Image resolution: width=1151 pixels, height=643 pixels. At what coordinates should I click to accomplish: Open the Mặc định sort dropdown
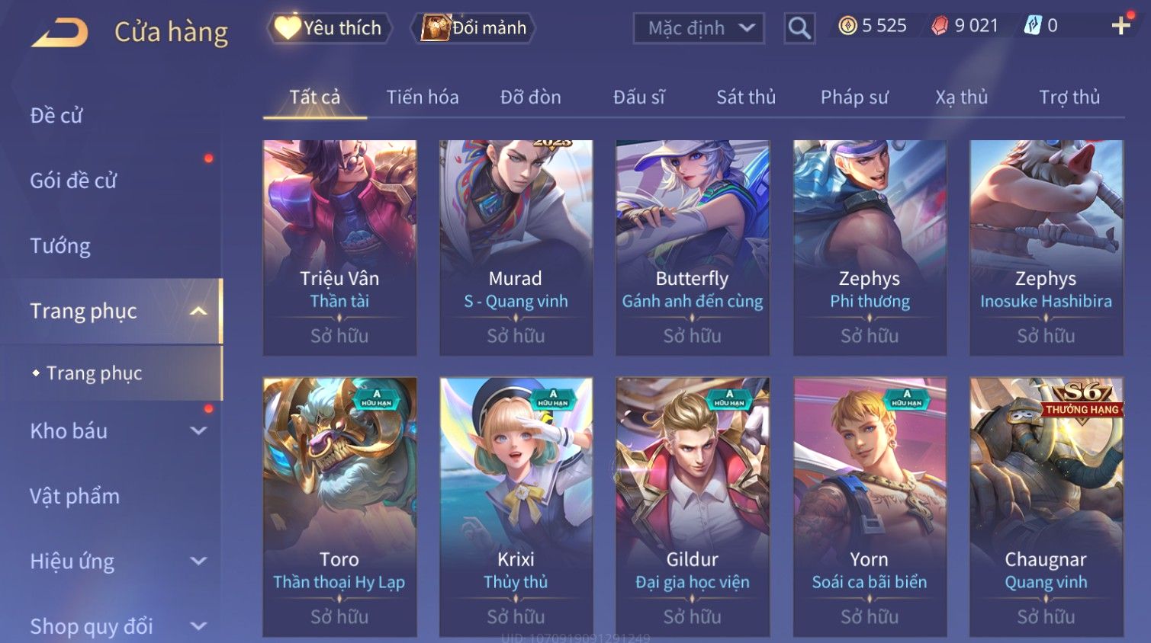pyautogui.click(x=699, y=28)
